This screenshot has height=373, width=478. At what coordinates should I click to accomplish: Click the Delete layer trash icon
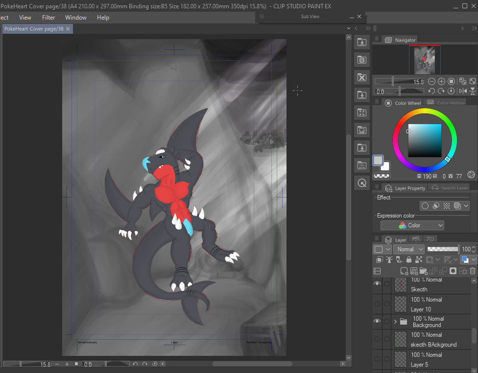point(473,271)
